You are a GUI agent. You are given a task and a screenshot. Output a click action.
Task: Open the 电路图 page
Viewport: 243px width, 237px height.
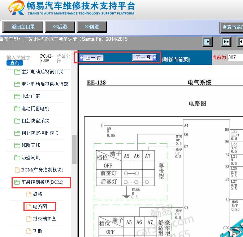click(40, 206)
